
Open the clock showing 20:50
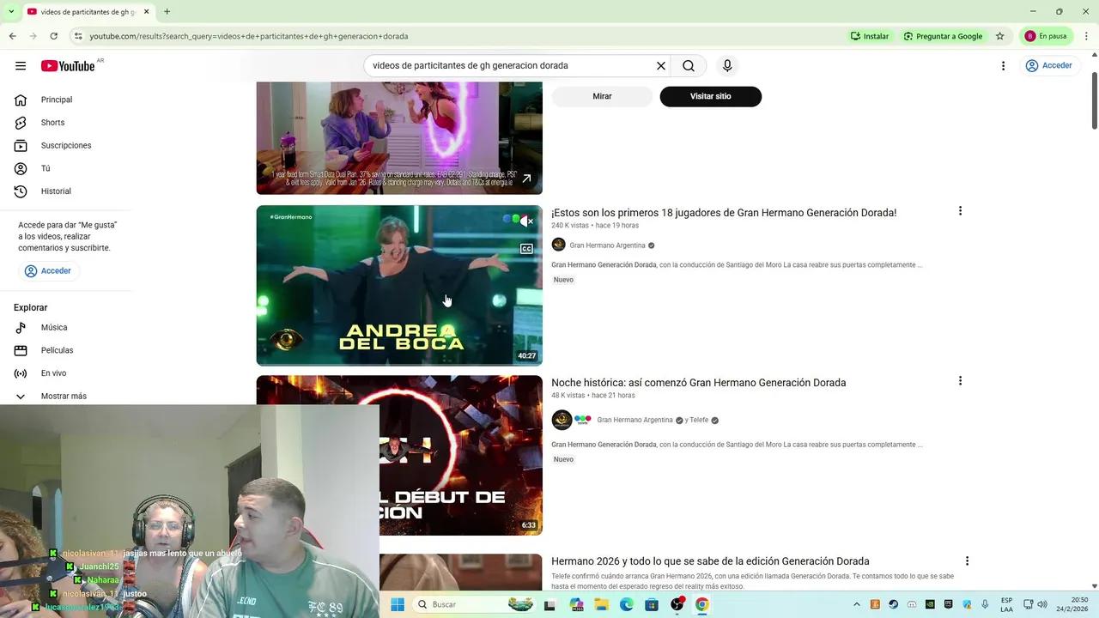[1072, 604]
